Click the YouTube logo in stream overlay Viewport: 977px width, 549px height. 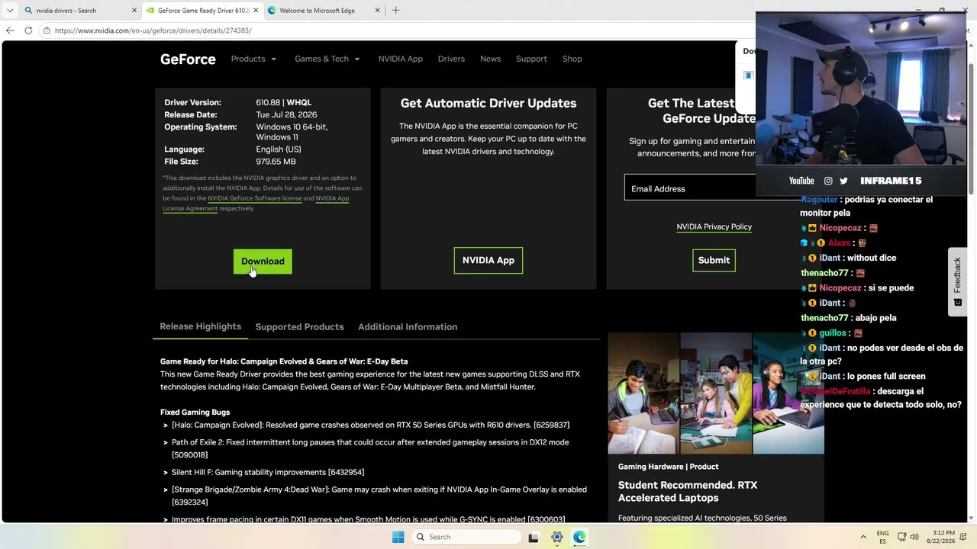[x=801, y=181]
